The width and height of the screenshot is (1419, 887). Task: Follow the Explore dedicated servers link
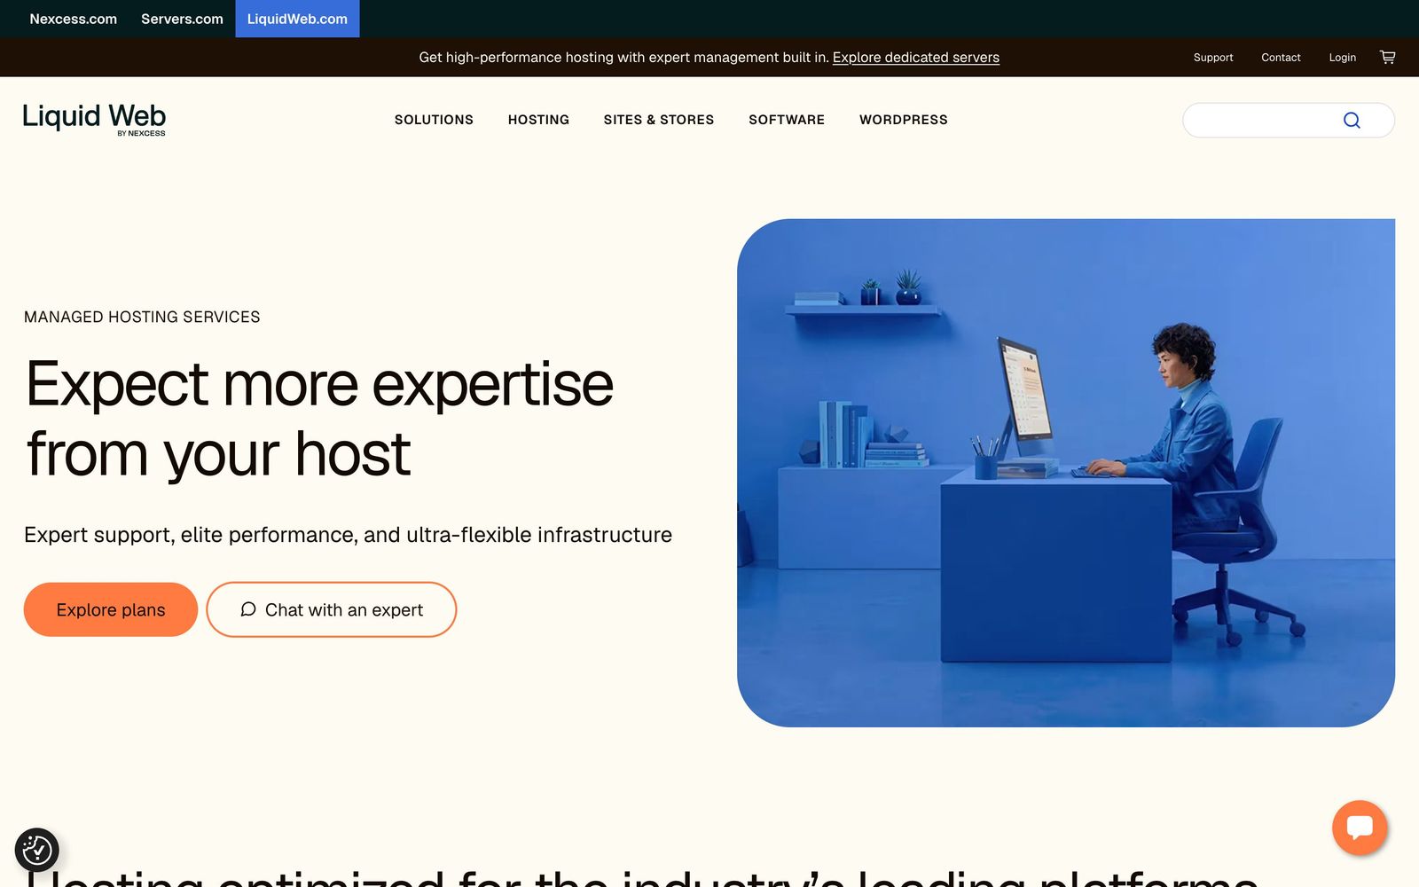click(916, 58)
